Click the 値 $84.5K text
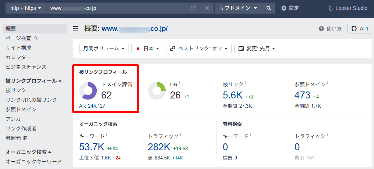 pyautogui.click(x=159, y=158)
